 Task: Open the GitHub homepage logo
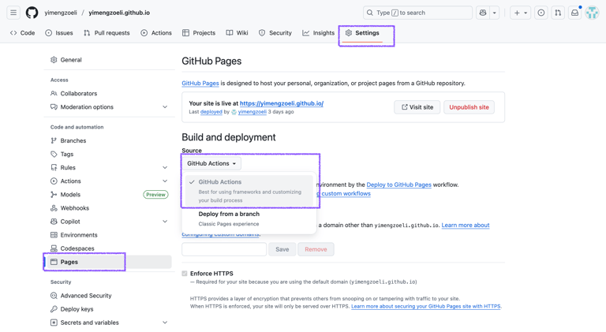coord(32,13)
